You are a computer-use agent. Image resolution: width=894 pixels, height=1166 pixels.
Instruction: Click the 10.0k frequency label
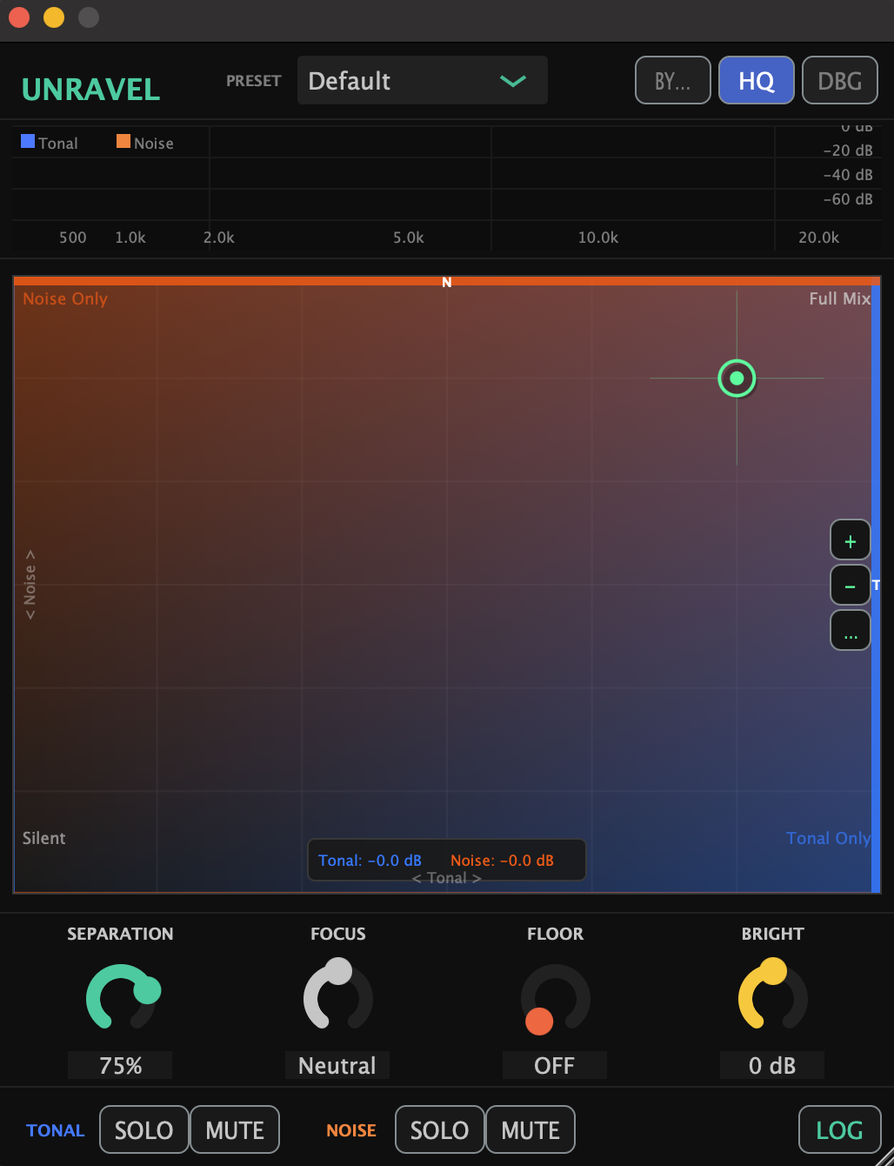point(598,237)
